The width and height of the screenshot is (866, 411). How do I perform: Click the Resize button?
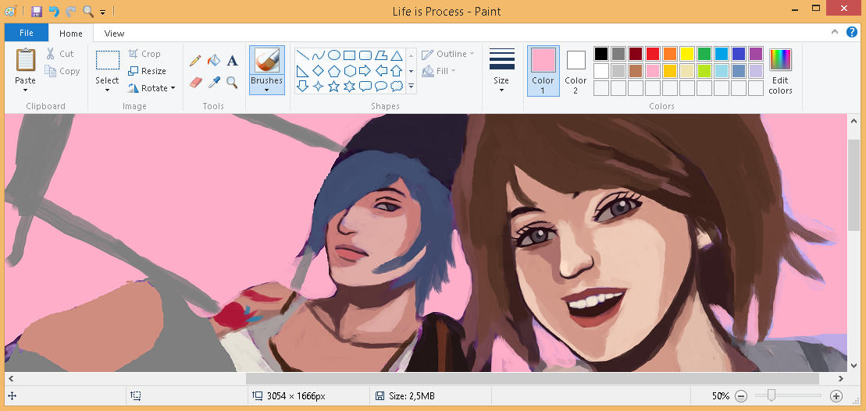coord(147,71)
